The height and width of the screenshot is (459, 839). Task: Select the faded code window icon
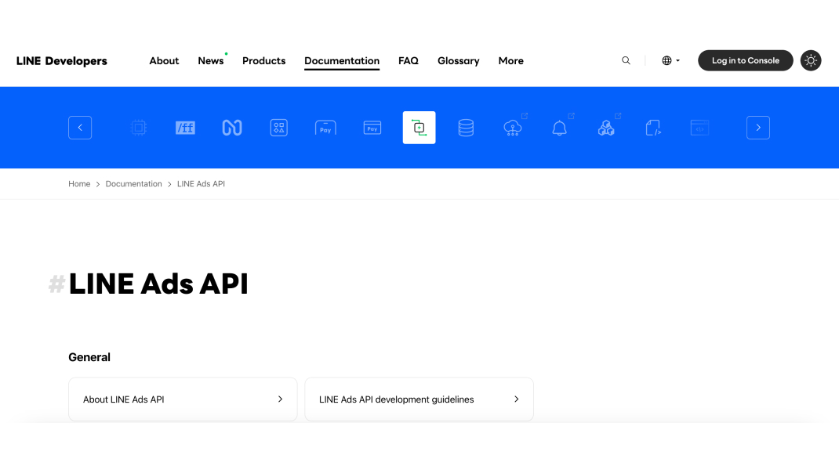[x=700, y=128]
